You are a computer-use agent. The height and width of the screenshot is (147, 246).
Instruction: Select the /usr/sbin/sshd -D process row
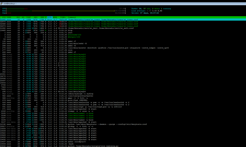click(x=123, y=44)
